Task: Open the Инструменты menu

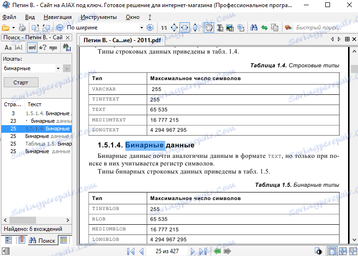Action: (x=98, y=17)
